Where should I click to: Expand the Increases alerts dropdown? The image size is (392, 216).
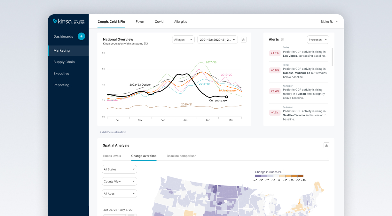tap(318, 40)
